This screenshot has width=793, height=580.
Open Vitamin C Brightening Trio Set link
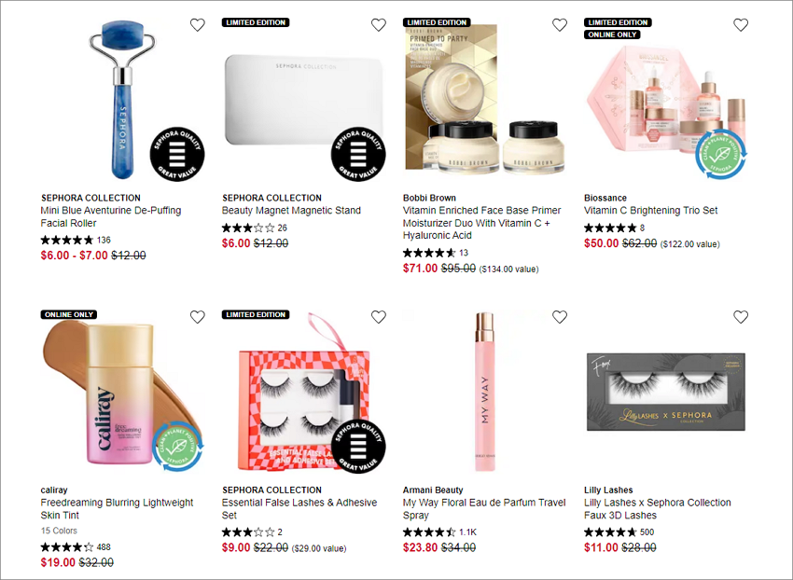(650, 211)
